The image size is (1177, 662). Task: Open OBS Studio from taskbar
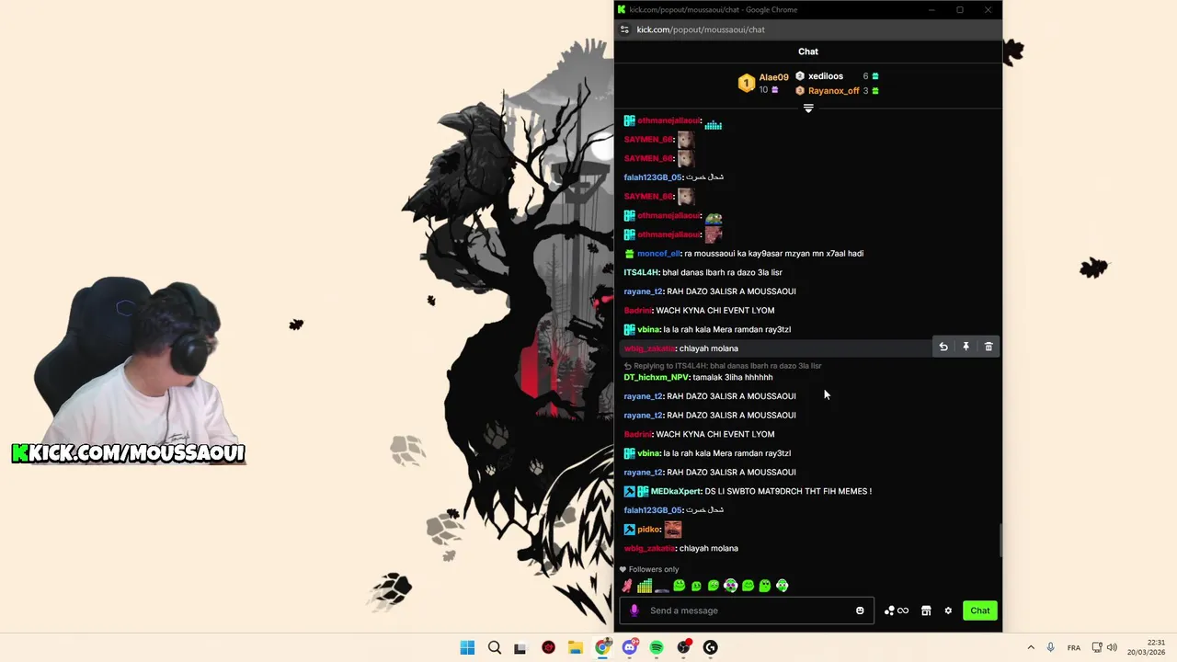pyautogui.click(x=683, y=647)
